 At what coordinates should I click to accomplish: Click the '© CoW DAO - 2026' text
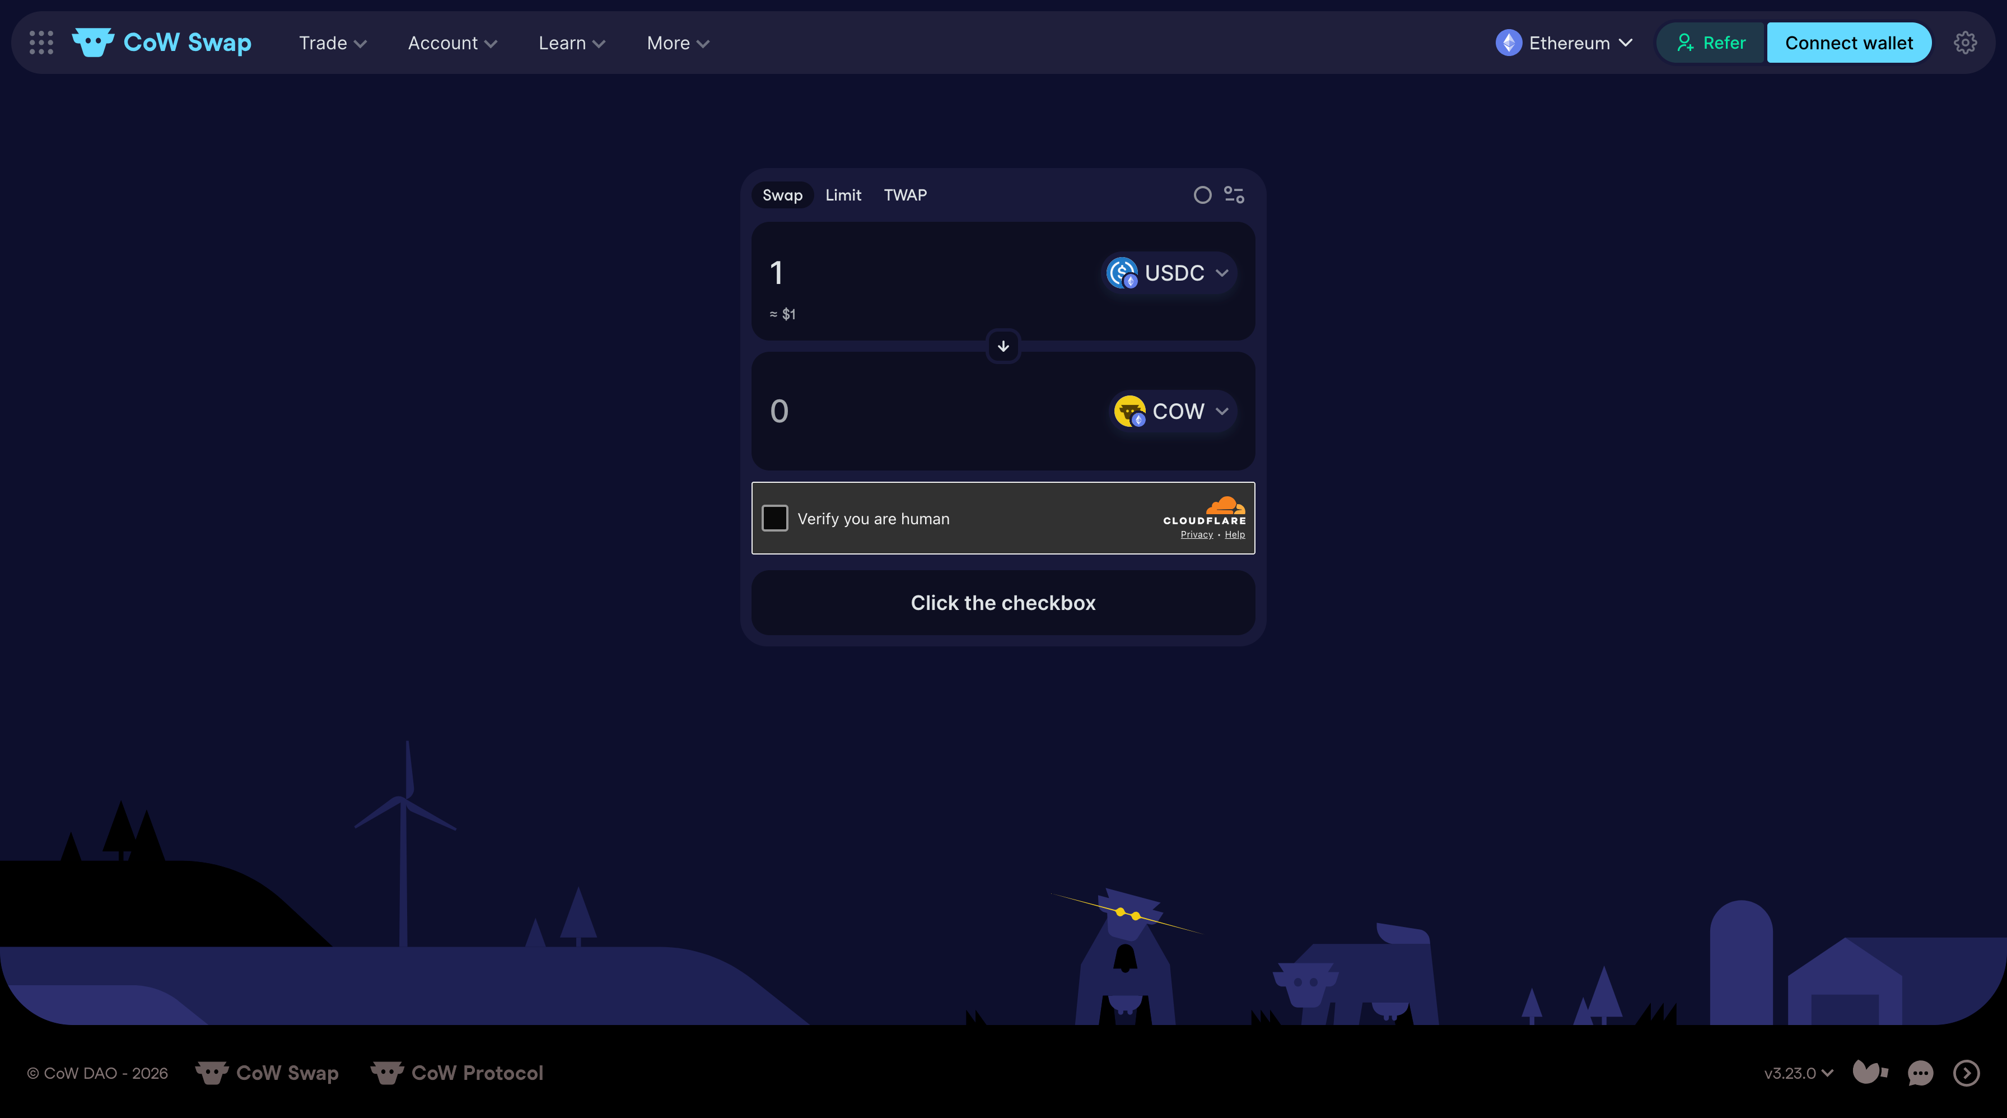point(97,1073)
